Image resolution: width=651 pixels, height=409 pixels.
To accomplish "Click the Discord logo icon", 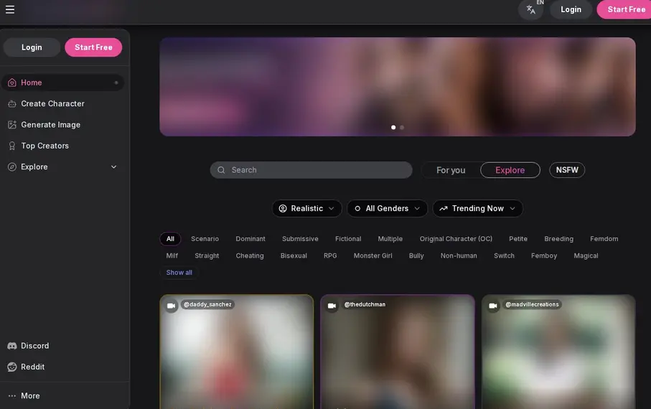I will pyautogui.click(x=12, y=346).
